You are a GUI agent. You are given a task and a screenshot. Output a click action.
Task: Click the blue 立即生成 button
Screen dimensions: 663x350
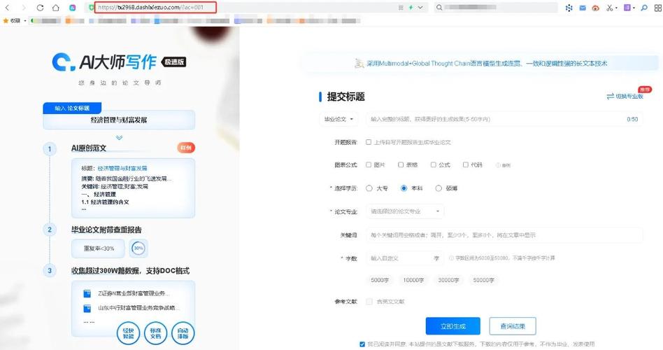[x=453, y=326]
